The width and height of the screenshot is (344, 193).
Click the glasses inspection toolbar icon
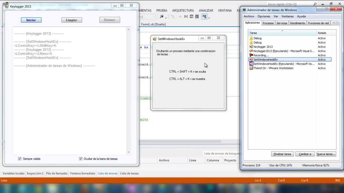[191, 17]
